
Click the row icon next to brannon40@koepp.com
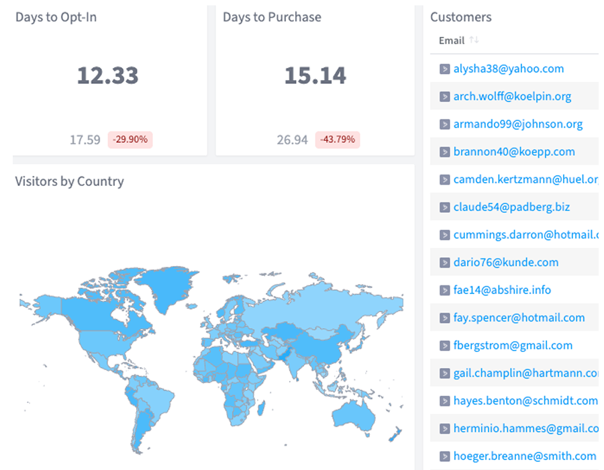444,152
